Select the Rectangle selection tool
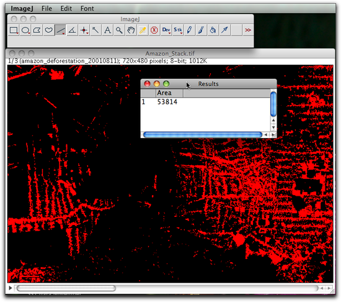Image resolution: width=341 pixels, height=302 pixels. coord(14,30)
